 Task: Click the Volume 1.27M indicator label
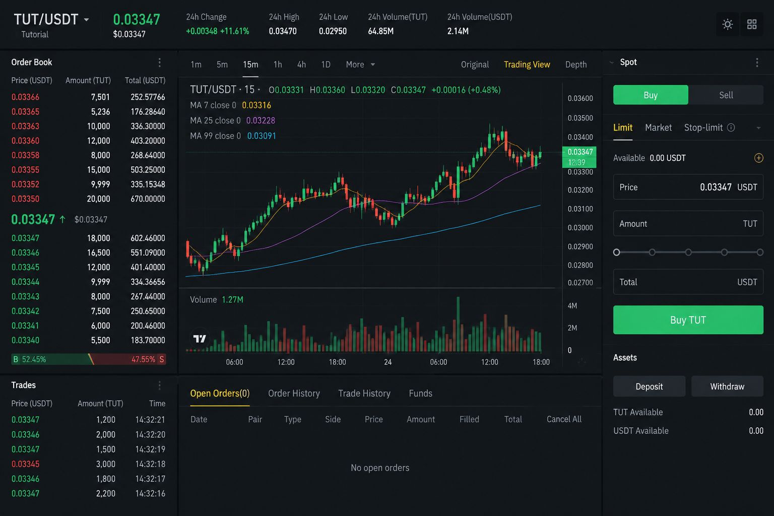click(x=217, y=300)
